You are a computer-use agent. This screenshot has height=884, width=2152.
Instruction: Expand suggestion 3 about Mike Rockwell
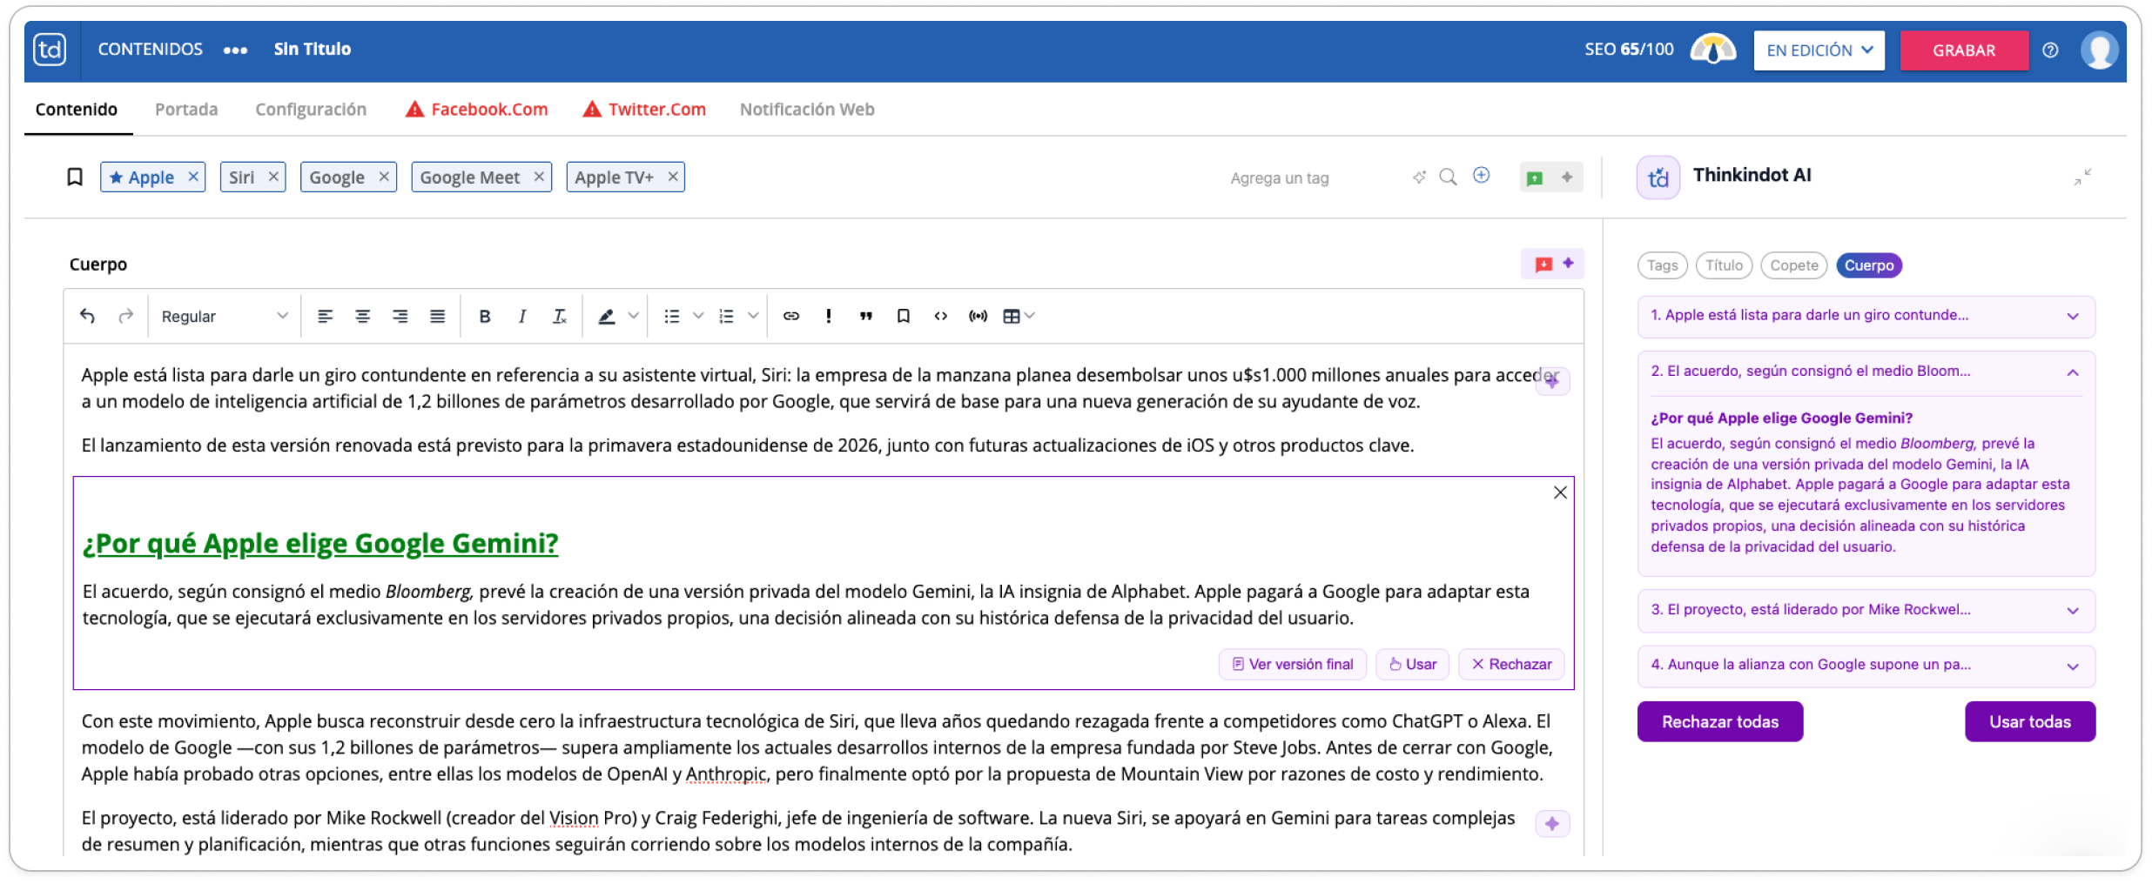point(1866,610)
